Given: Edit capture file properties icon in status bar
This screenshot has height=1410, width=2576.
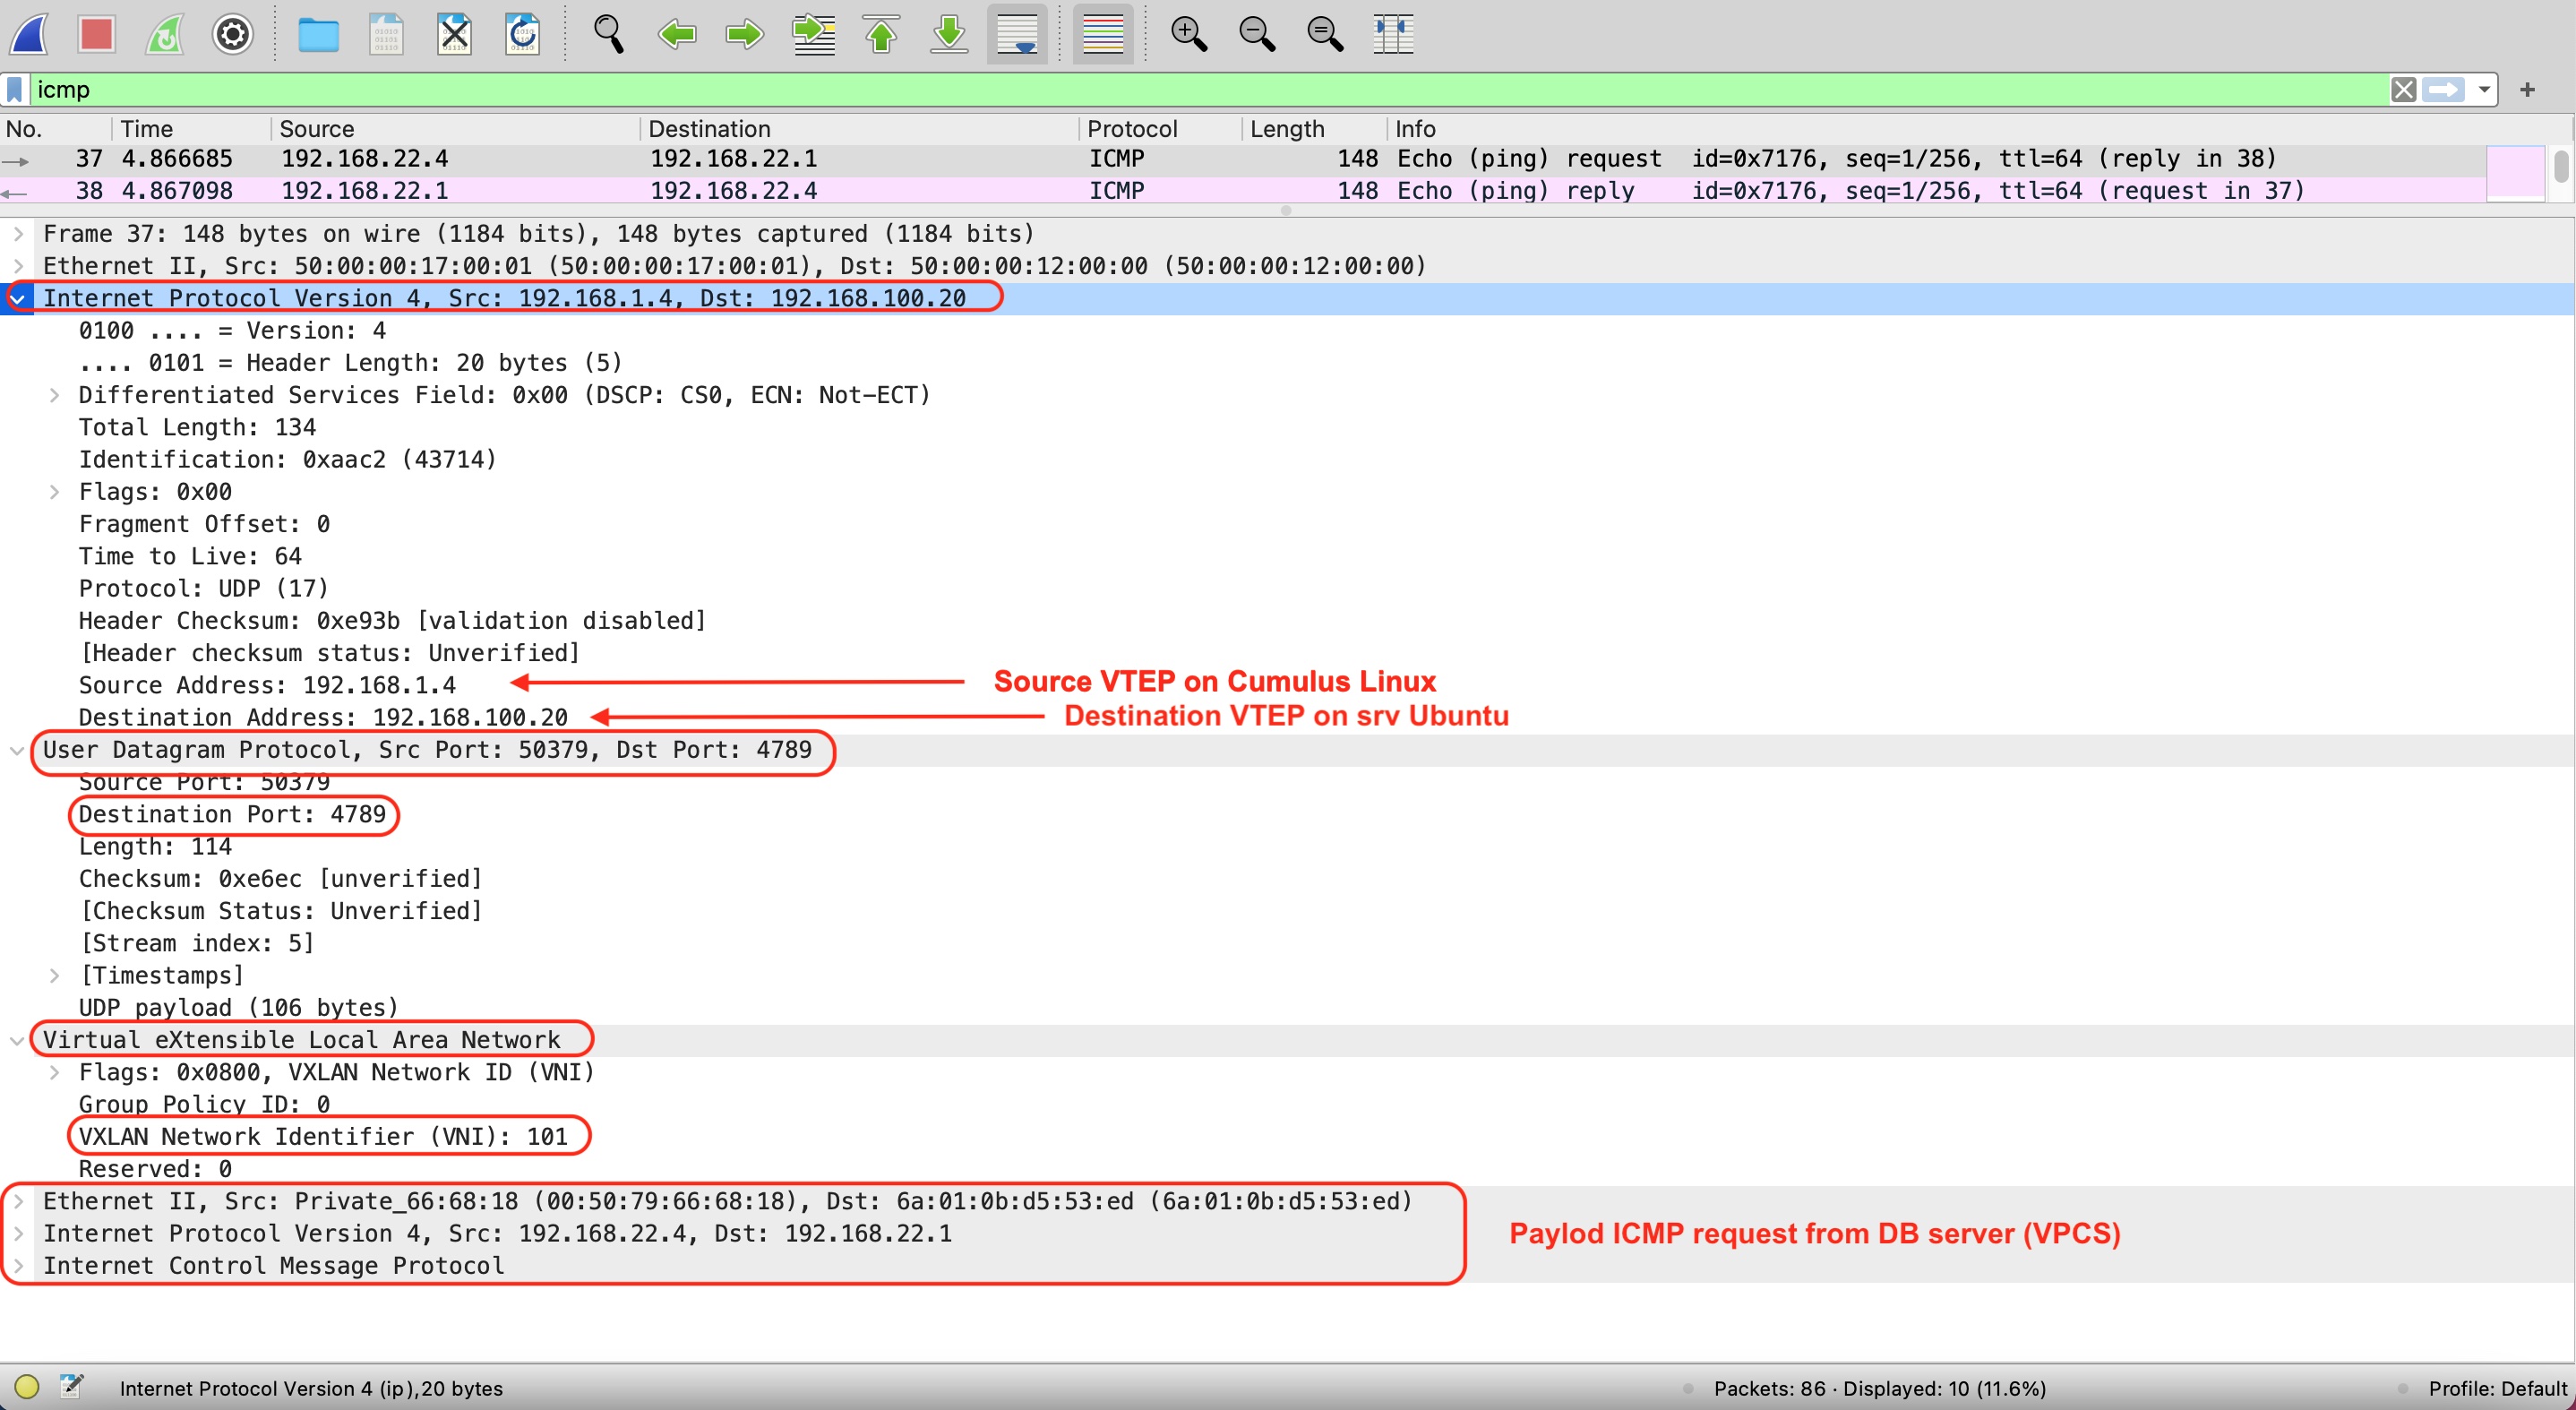Looking at the screenshot, I should click(71, 1386).
